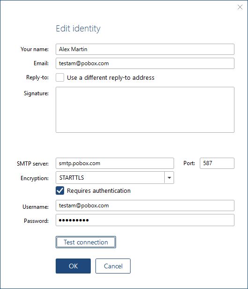Click the 'Requires authentication' label text

tap(99, 190)
